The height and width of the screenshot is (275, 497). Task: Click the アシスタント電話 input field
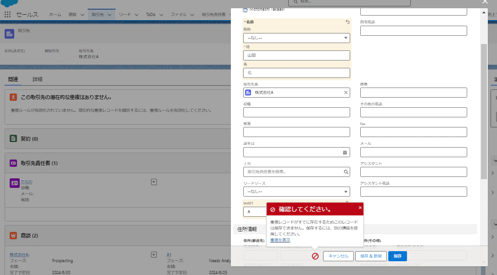[413, 192]
